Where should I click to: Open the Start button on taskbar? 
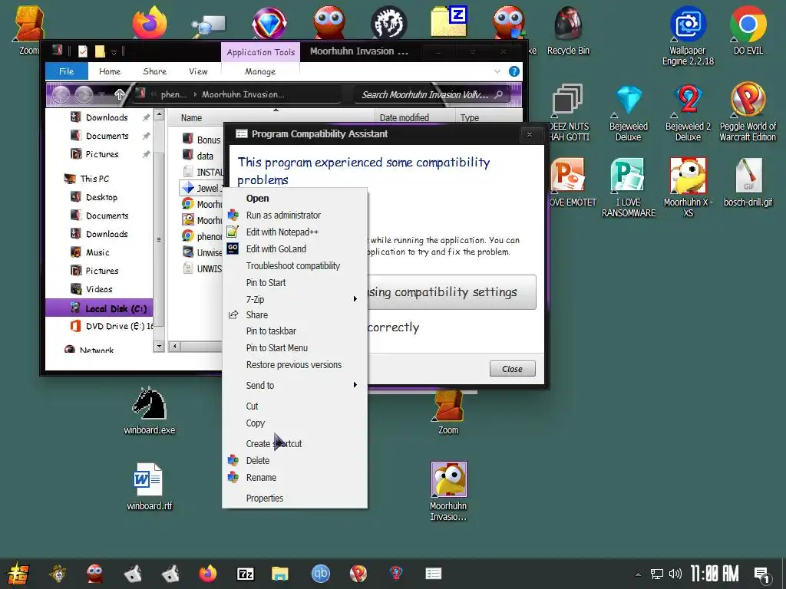(x=18, y=574)
